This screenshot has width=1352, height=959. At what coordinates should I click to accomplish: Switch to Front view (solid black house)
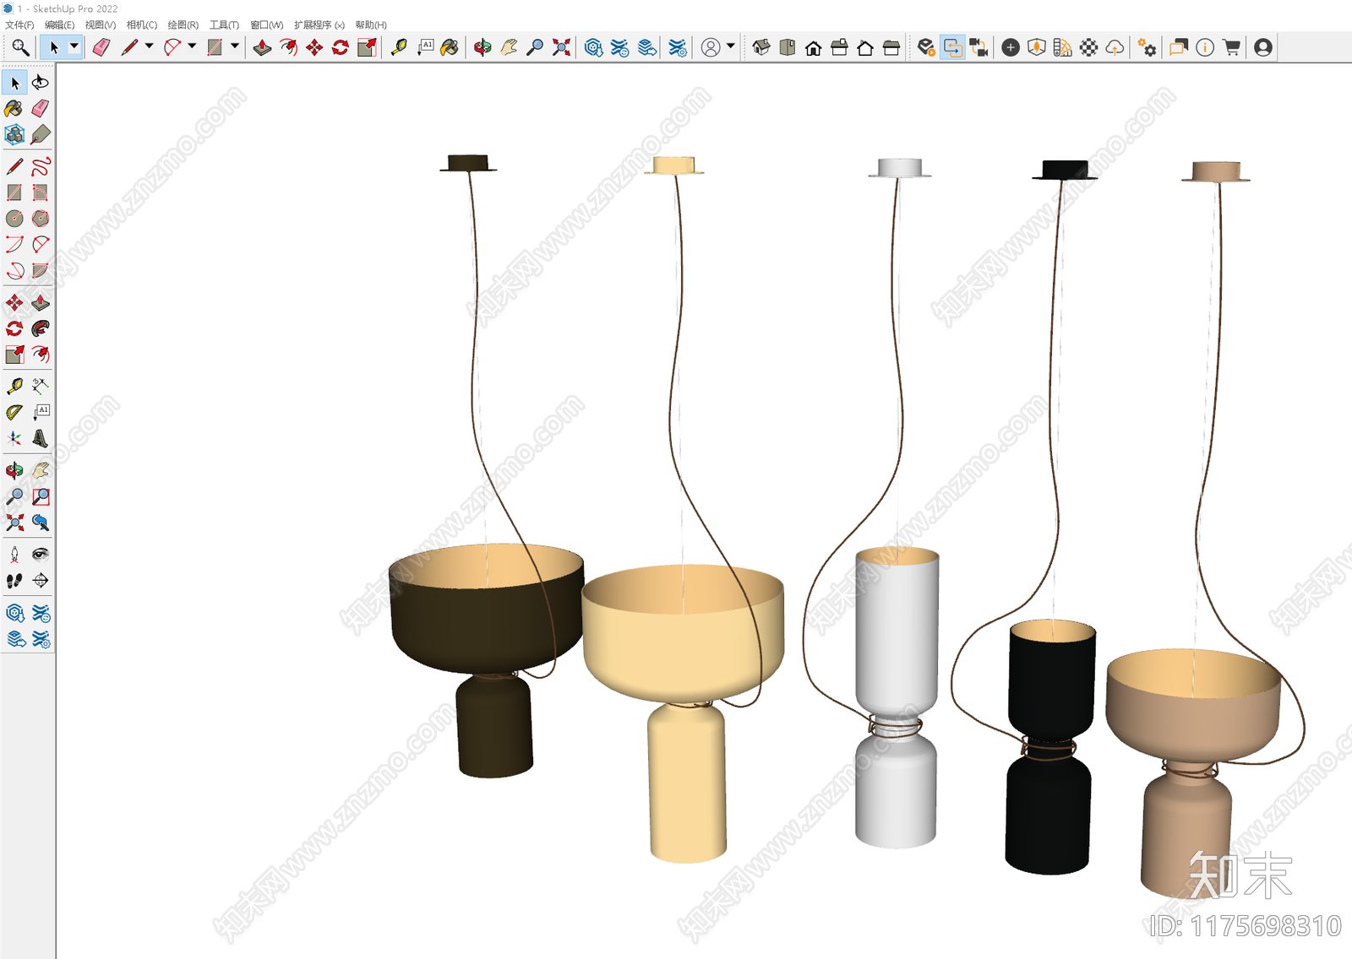[814, 47]
